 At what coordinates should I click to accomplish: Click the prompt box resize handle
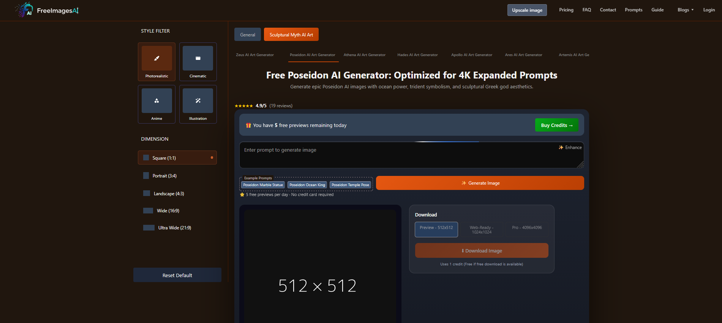click(x=581, y=165)
